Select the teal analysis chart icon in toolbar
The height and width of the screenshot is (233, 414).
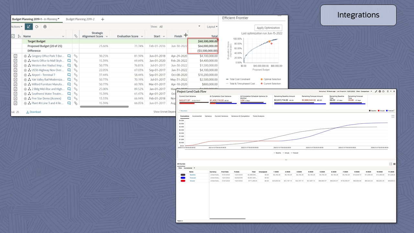click(29, 27)
